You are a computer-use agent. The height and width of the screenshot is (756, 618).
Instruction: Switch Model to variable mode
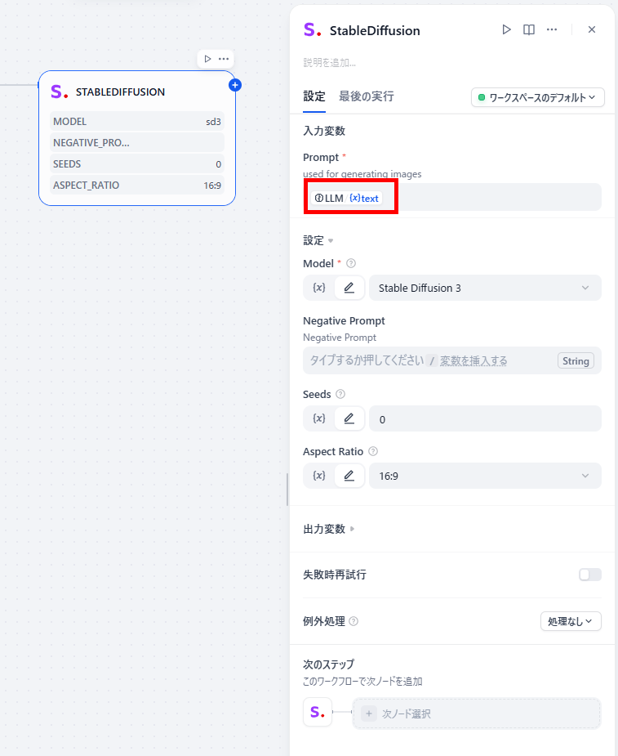(319, 288)
